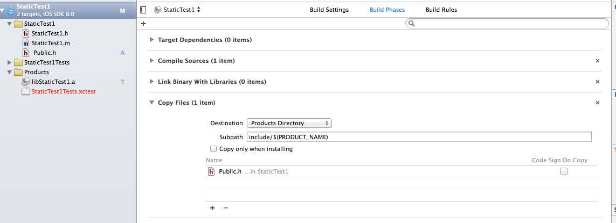Collapse the Products group triangle

point(9,72)
